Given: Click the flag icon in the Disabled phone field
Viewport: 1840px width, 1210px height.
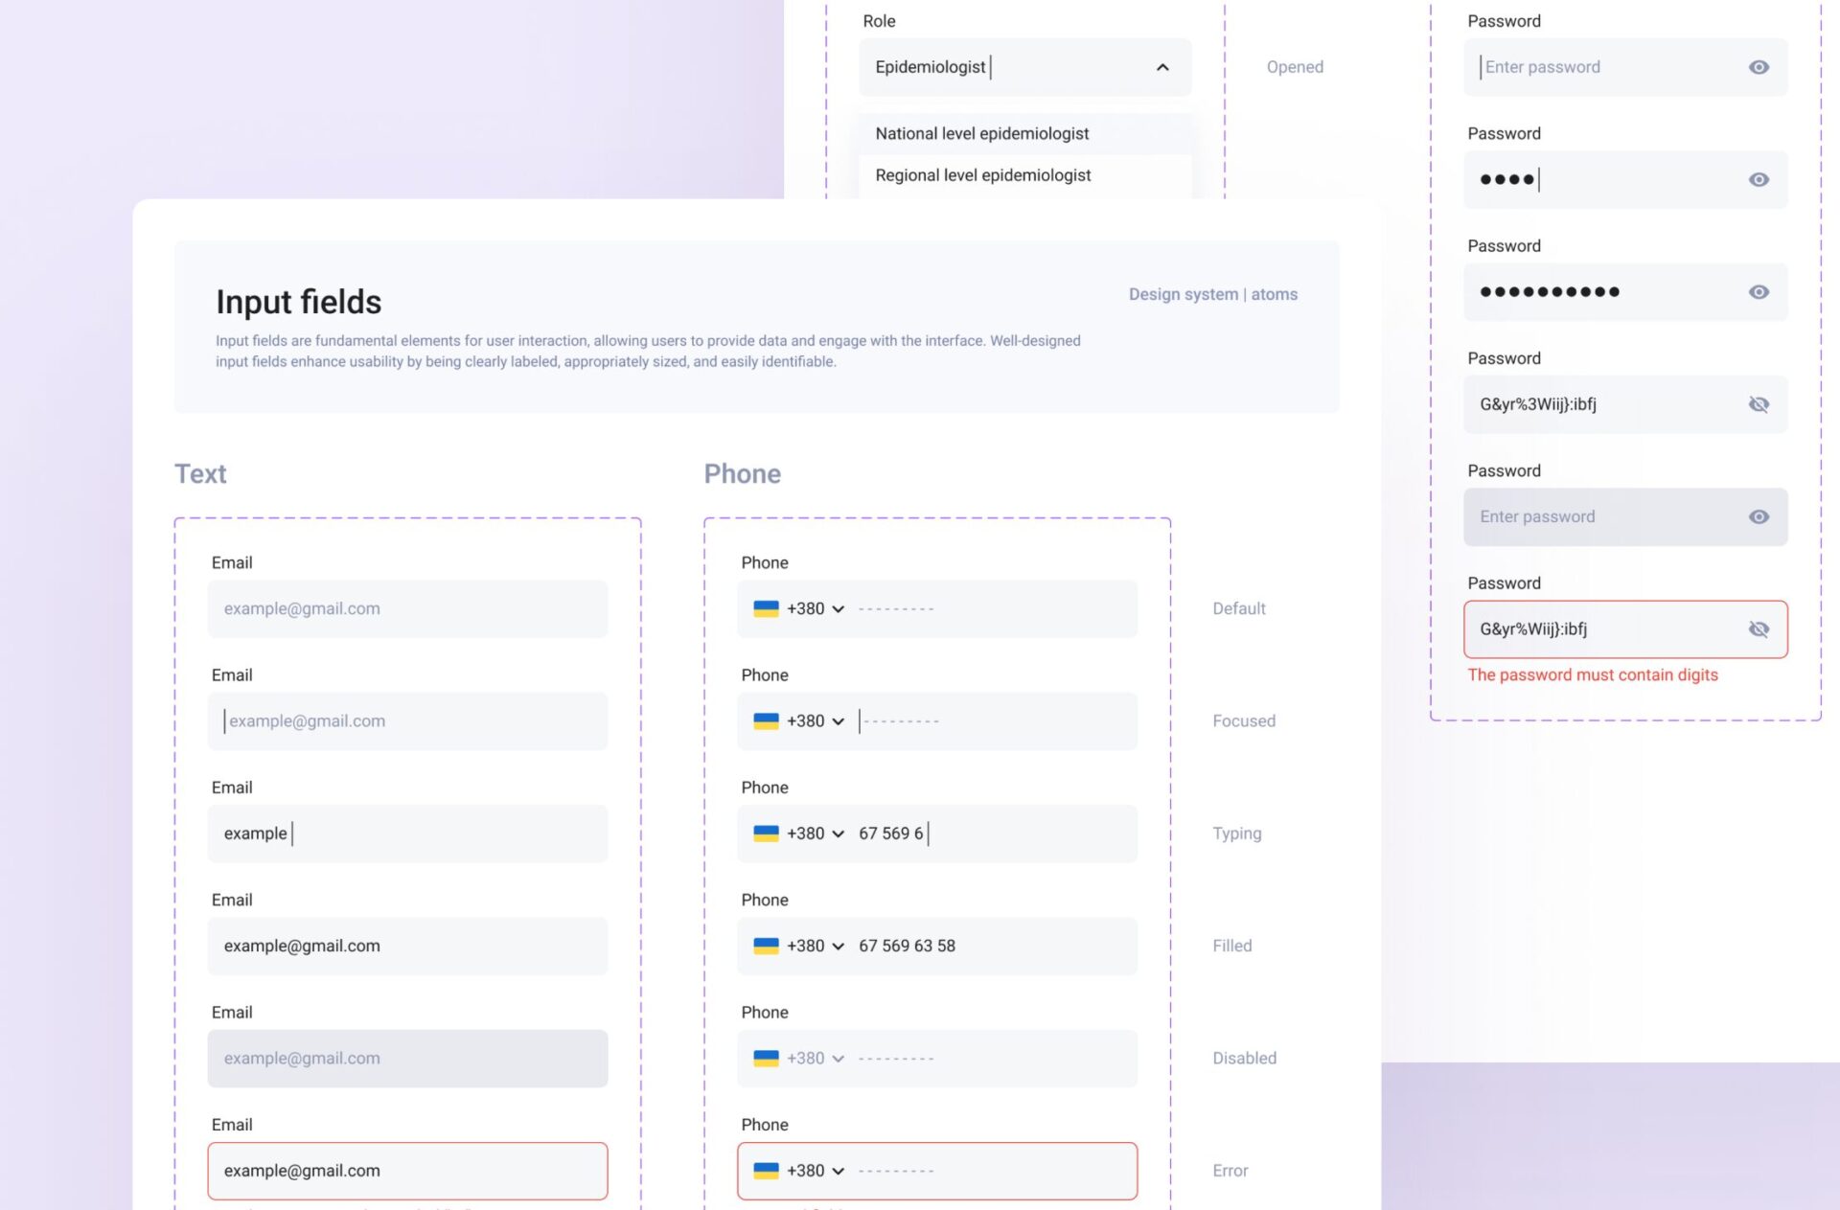Looking at the screenshot, I should point(766,1059).
